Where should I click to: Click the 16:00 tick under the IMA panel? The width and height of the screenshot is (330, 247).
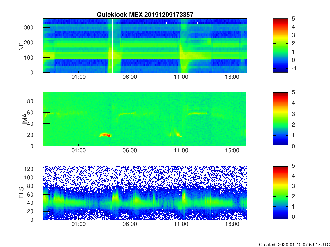232,151
